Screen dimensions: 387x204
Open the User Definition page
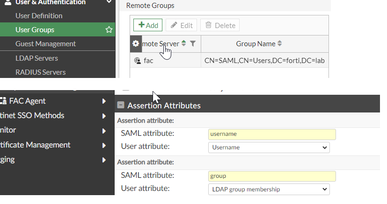coord(39,16)
